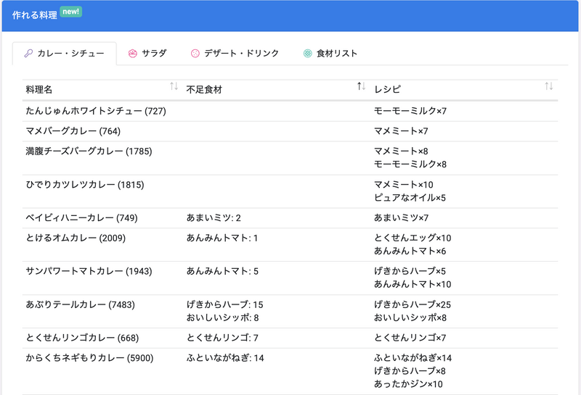Screen dimensions: 581x395
Task: Click the あまいミツ: 2 missing ingredient cell
Action: 213,218
